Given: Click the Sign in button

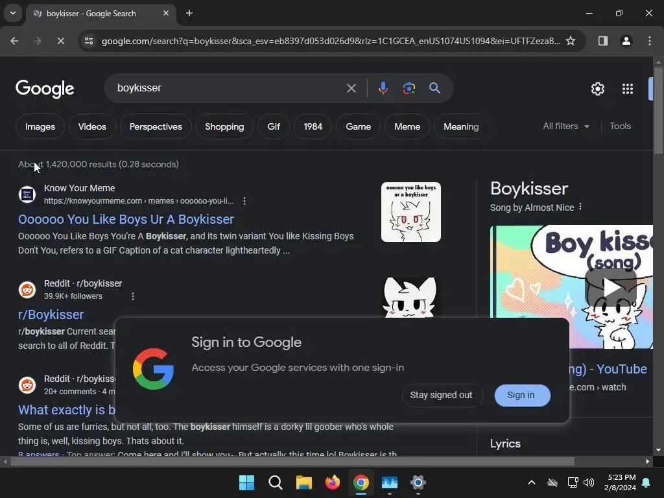Looking at the screenshot, I should (x=522, y=395).
